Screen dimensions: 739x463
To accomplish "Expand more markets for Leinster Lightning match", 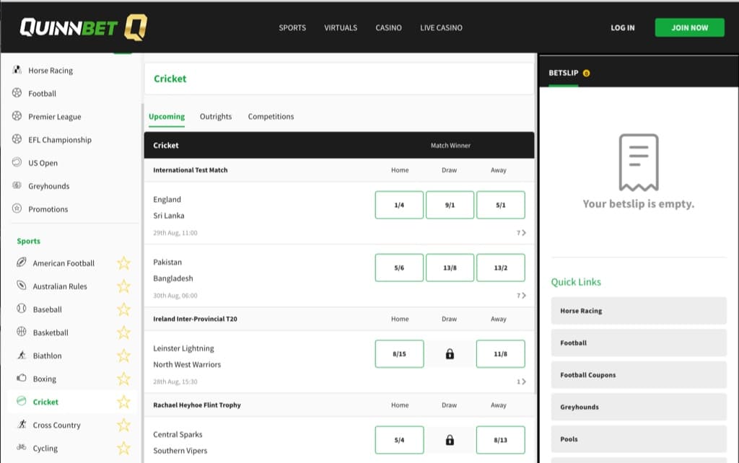I will pos(521,382).
